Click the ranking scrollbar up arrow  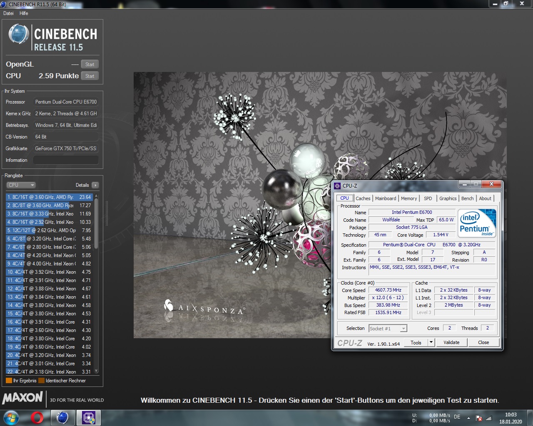(96, 196)
